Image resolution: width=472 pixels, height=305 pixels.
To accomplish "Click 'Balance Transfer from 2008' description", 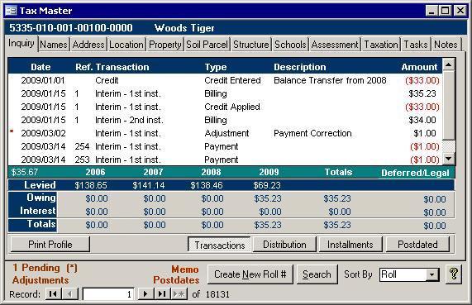I will (x=330, y=80).
